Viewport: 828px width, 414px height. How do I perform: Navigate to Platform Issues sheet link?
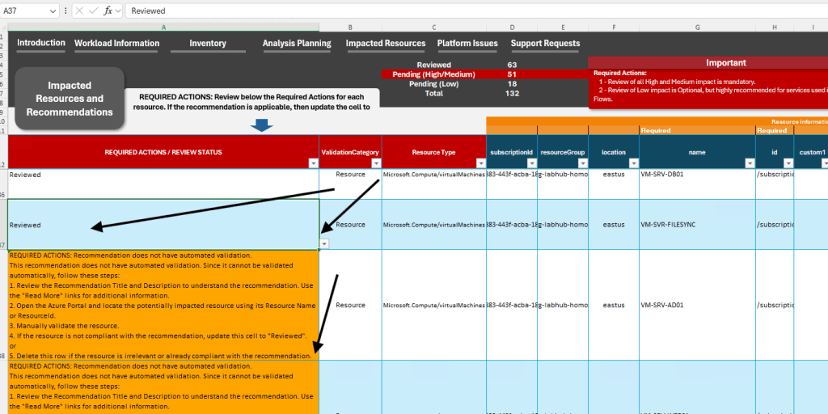coord(467,44)
